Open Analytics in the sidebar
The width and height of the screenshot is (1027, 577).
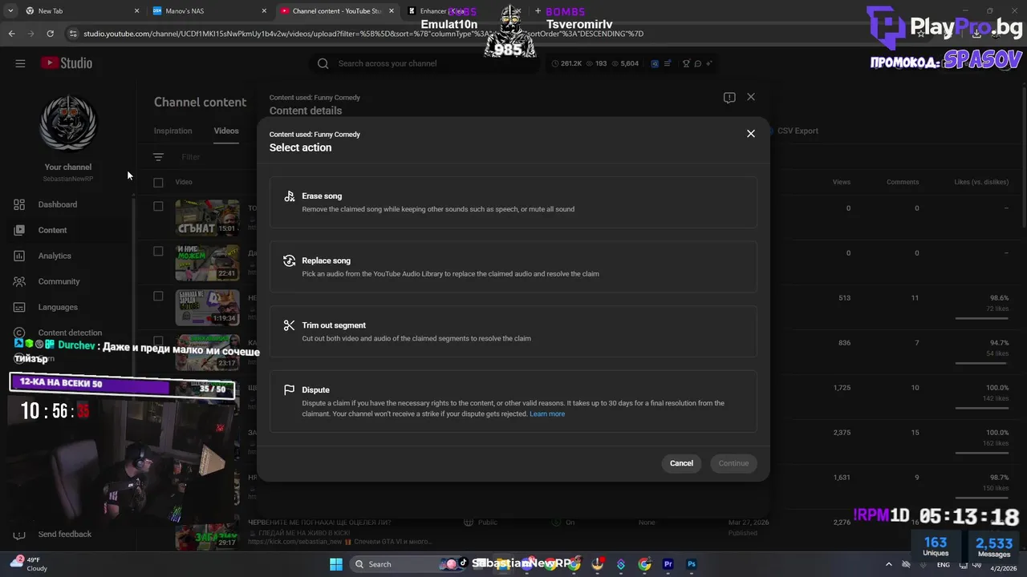(55, 256)
